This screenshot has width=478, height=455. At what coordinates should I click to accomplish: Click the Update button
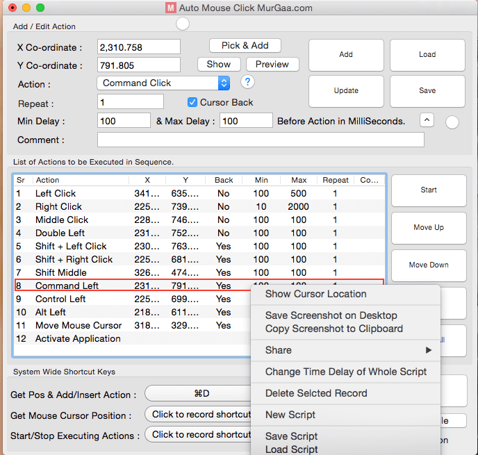click(346, 91)
